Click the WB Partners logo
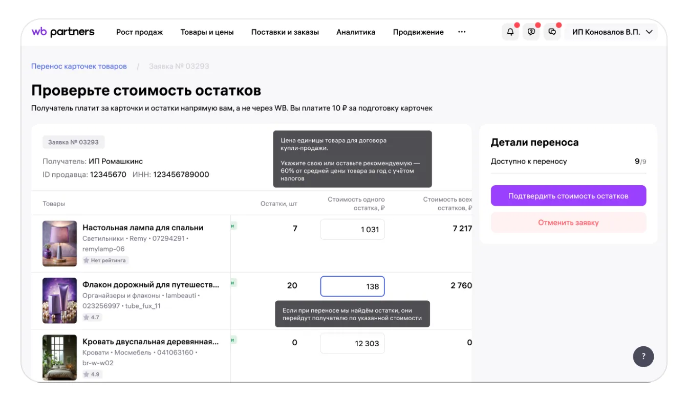 63,32
